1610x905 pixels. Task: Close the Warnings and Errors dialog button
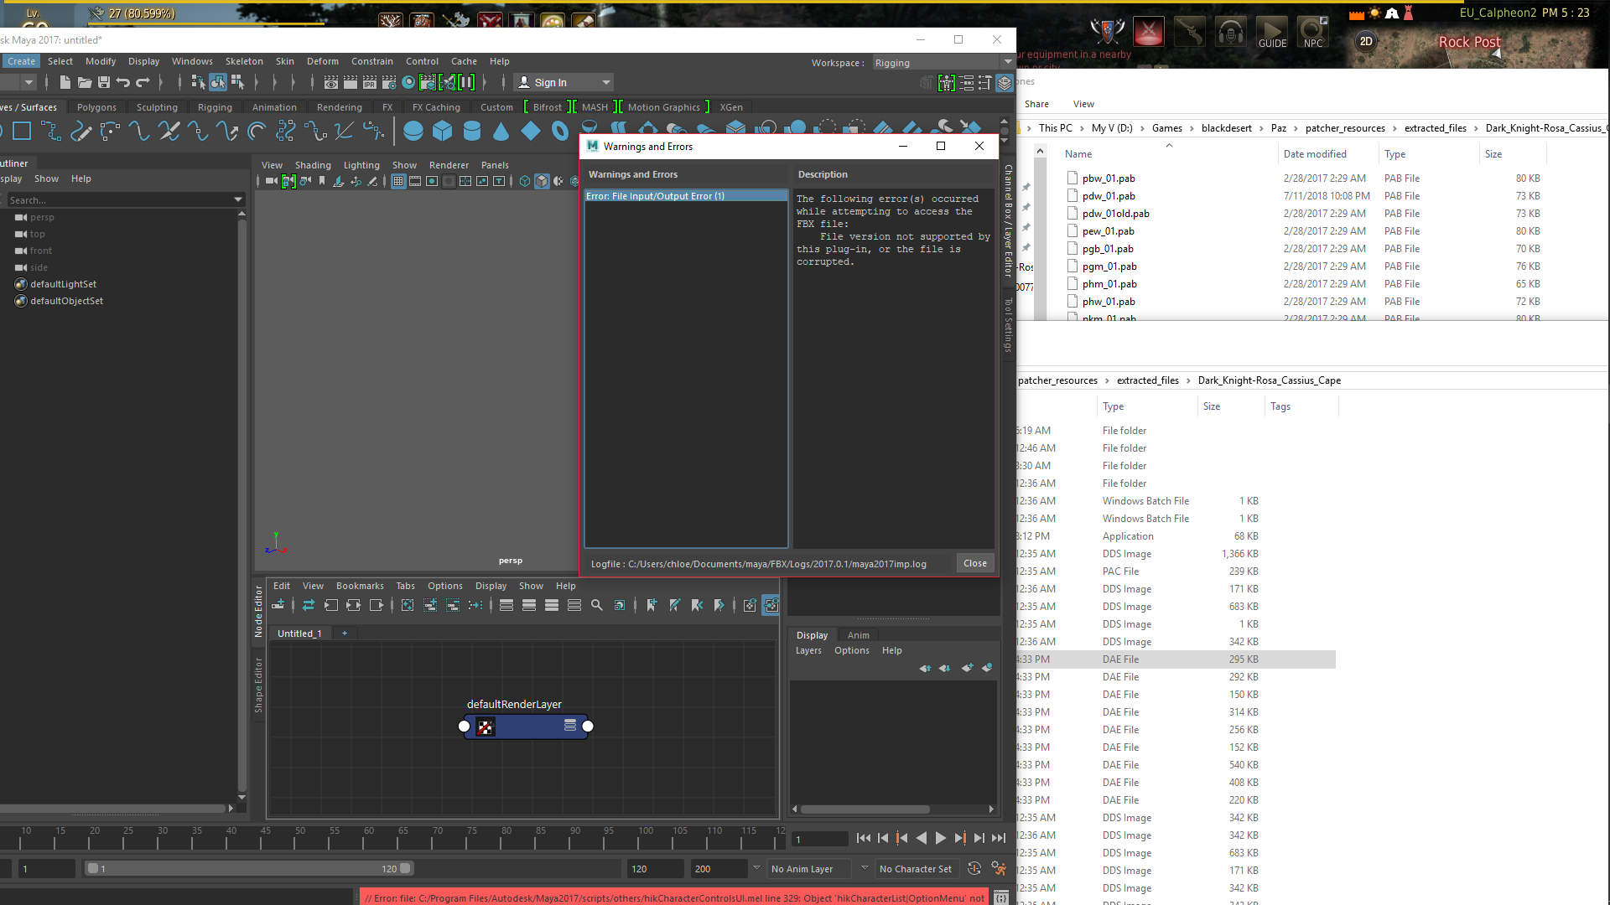pyautogui.click(x=975, y=563)
